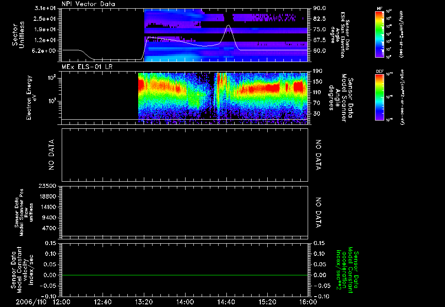Click the sun elevation peak near 14:40
This screenshot has width=445, height=307.
coord(228,26)
